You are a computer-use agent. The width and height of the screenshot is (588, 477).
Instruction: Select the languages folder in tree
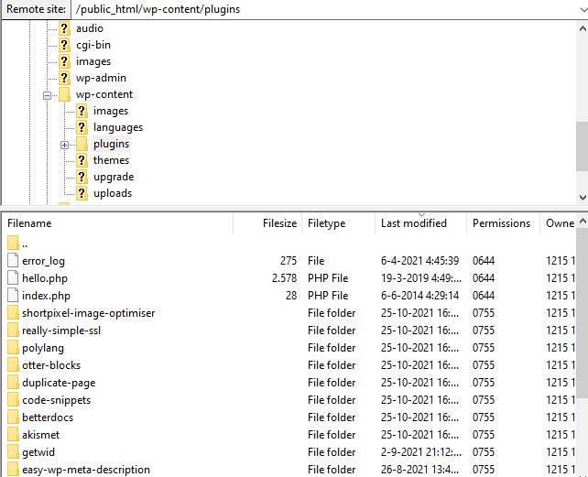click(118, 127)
